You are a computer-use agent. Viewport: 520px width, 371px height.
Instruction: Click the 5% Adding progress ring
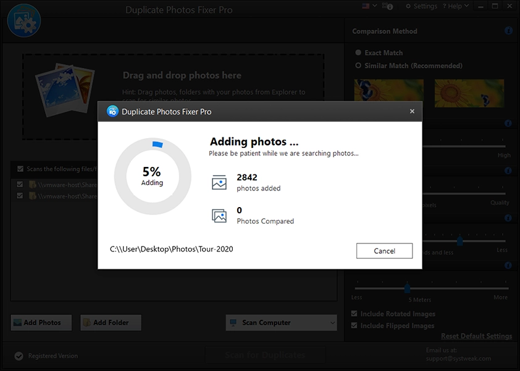pyautogui.click(x=153, y=176)
